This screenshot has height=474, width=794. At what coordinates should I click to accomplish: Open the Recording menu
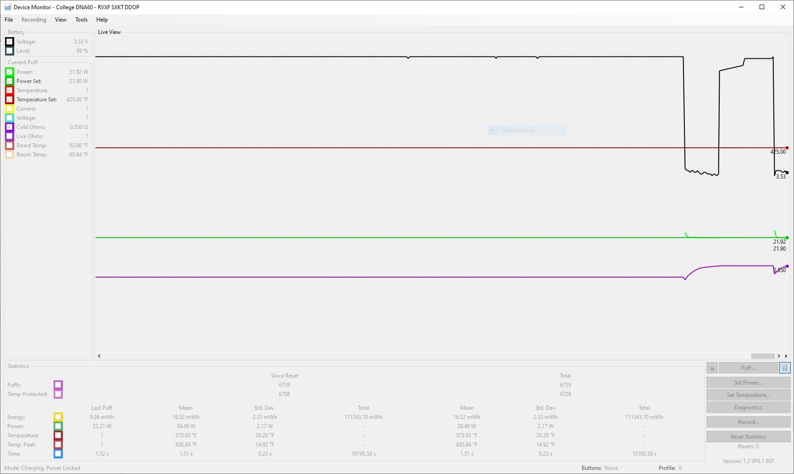pos(34,20)
